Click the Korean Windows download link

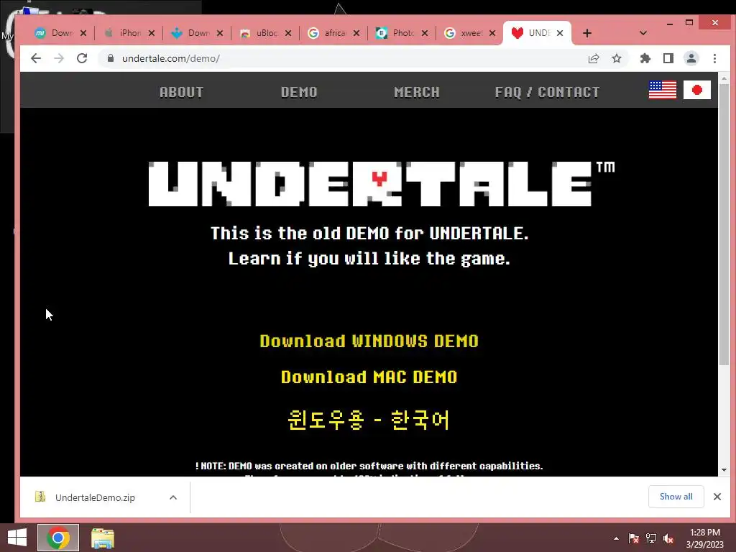[369, 420]
